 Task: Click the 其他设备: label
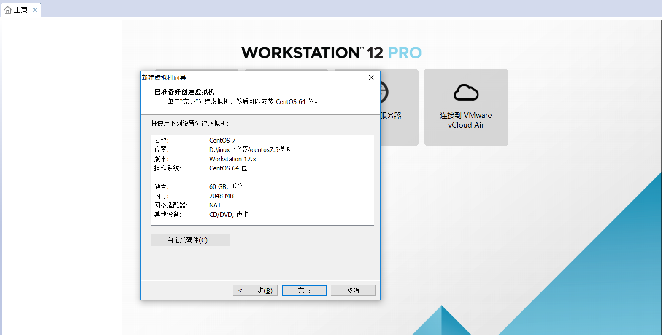coord(168,215)
